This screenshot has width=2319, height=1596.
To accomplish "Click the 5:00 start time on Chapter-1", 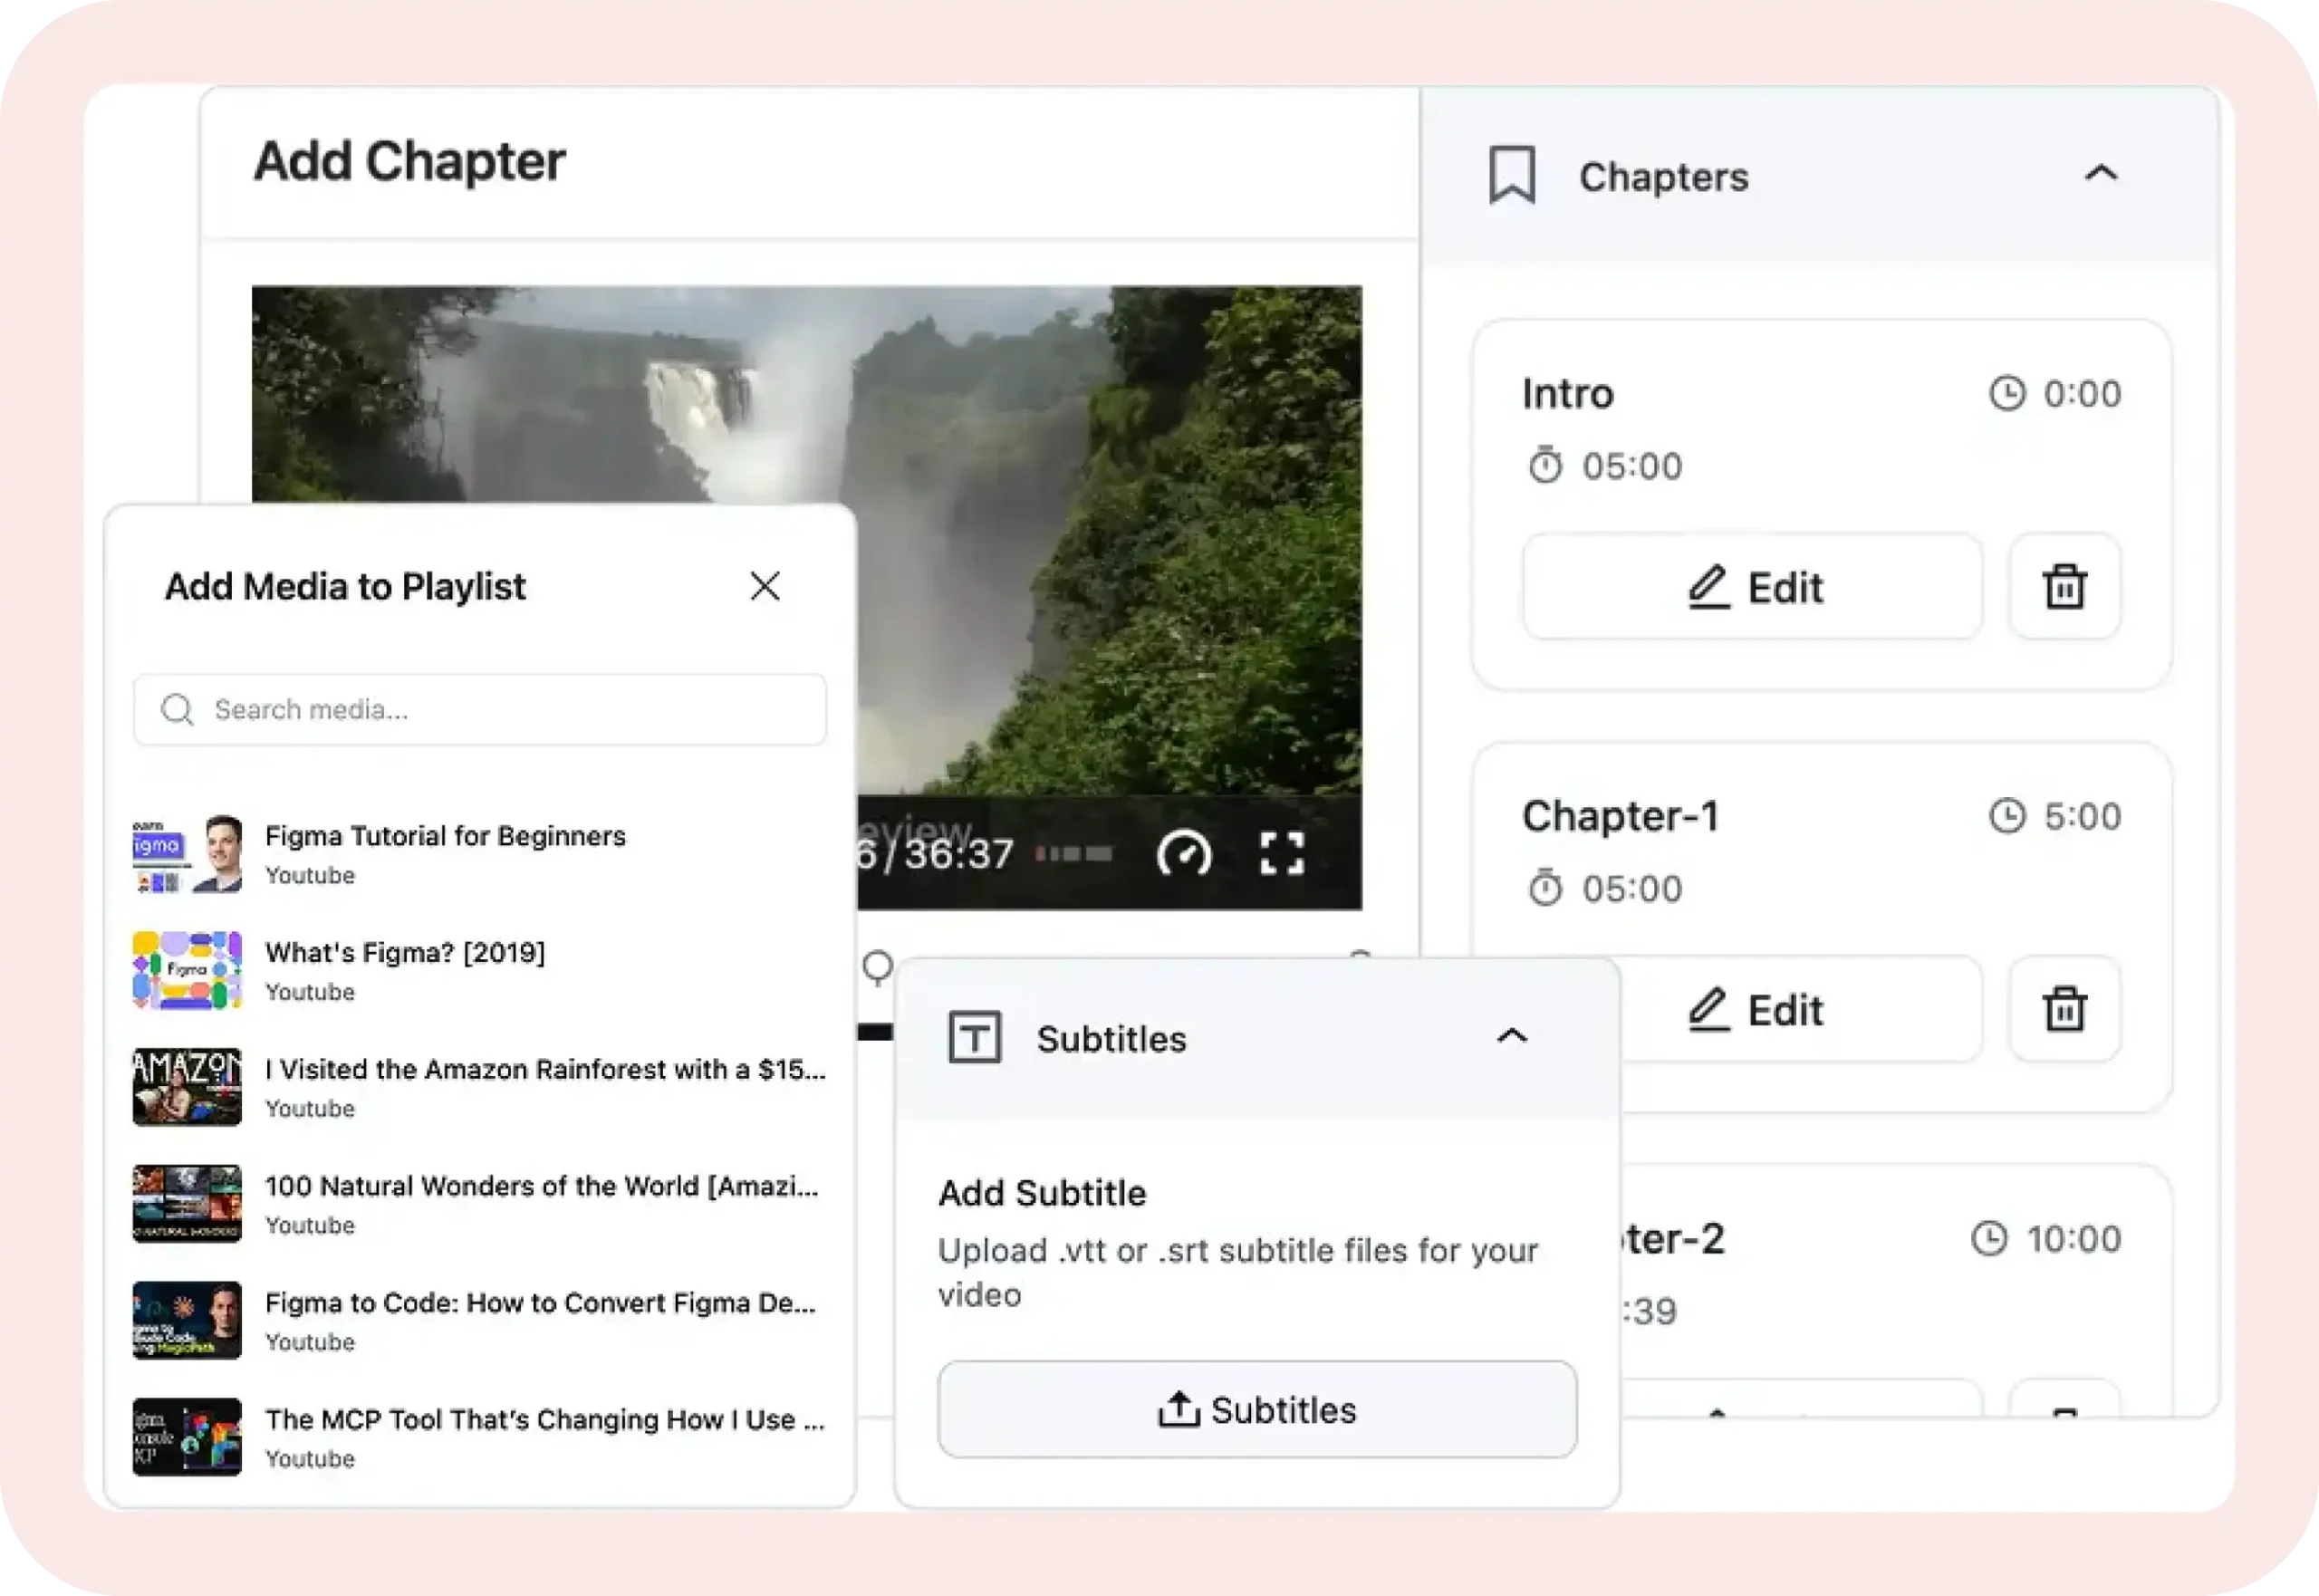I will 2082,816.
